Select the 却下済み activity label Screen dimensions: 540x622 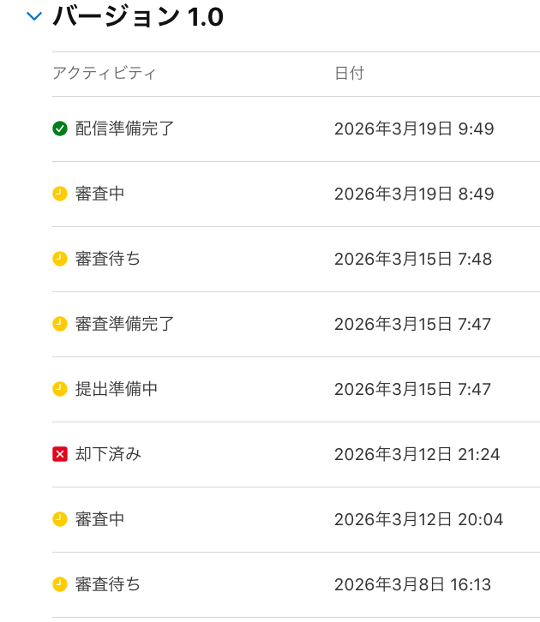coord(108,454)
